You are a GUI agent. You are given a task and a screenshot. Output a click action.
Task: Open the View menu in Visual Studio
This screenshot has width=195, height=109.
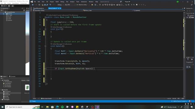point(43,2)
